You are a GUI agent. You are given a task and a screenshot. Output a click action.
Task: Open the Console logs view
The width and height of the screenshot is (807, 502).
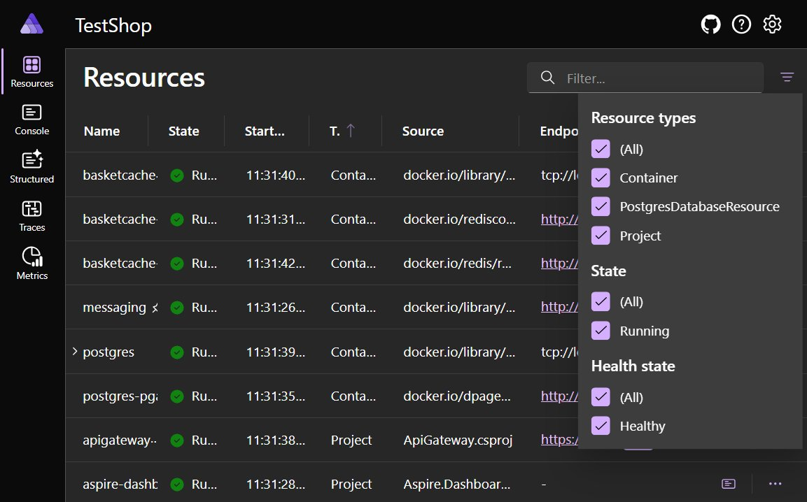tap(31, 119)
